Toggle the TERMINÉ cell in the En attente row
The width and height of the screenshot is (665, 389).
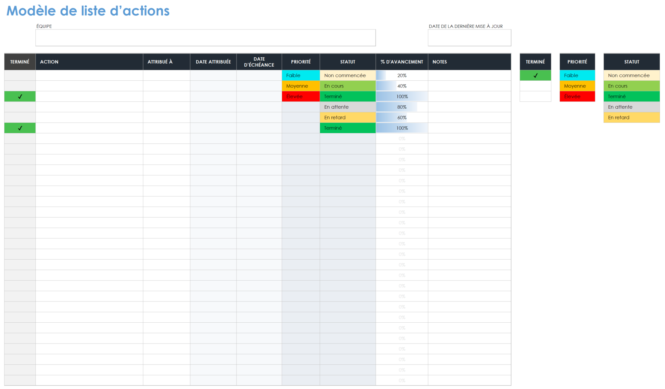tap(20, 107)
